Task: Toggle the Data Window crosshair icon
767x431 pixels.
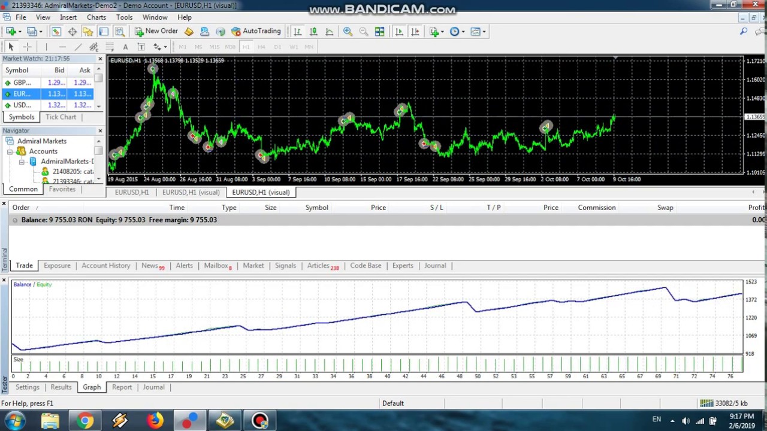Action: 72,31
